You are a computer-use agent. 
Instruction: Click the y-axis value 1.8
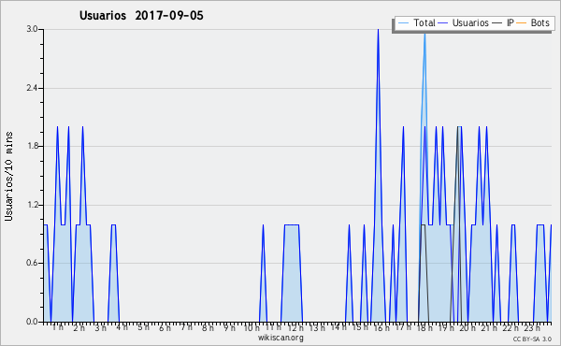(x=32, y=146)
